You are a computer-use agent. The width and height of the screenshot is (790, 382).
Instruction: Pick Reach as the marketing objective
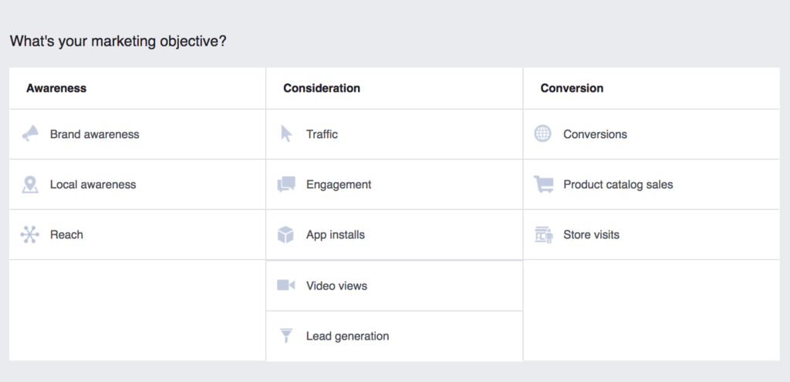coord(66,235)
